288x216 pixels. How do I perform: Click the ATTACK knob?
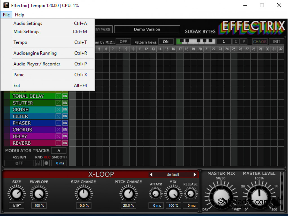tap(156, 194)
